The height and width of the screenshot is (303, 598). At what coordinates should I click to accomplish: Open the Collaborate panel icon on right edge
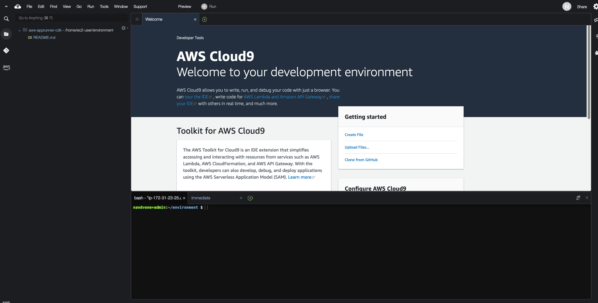pyautogui.click(x=596, y=20)
